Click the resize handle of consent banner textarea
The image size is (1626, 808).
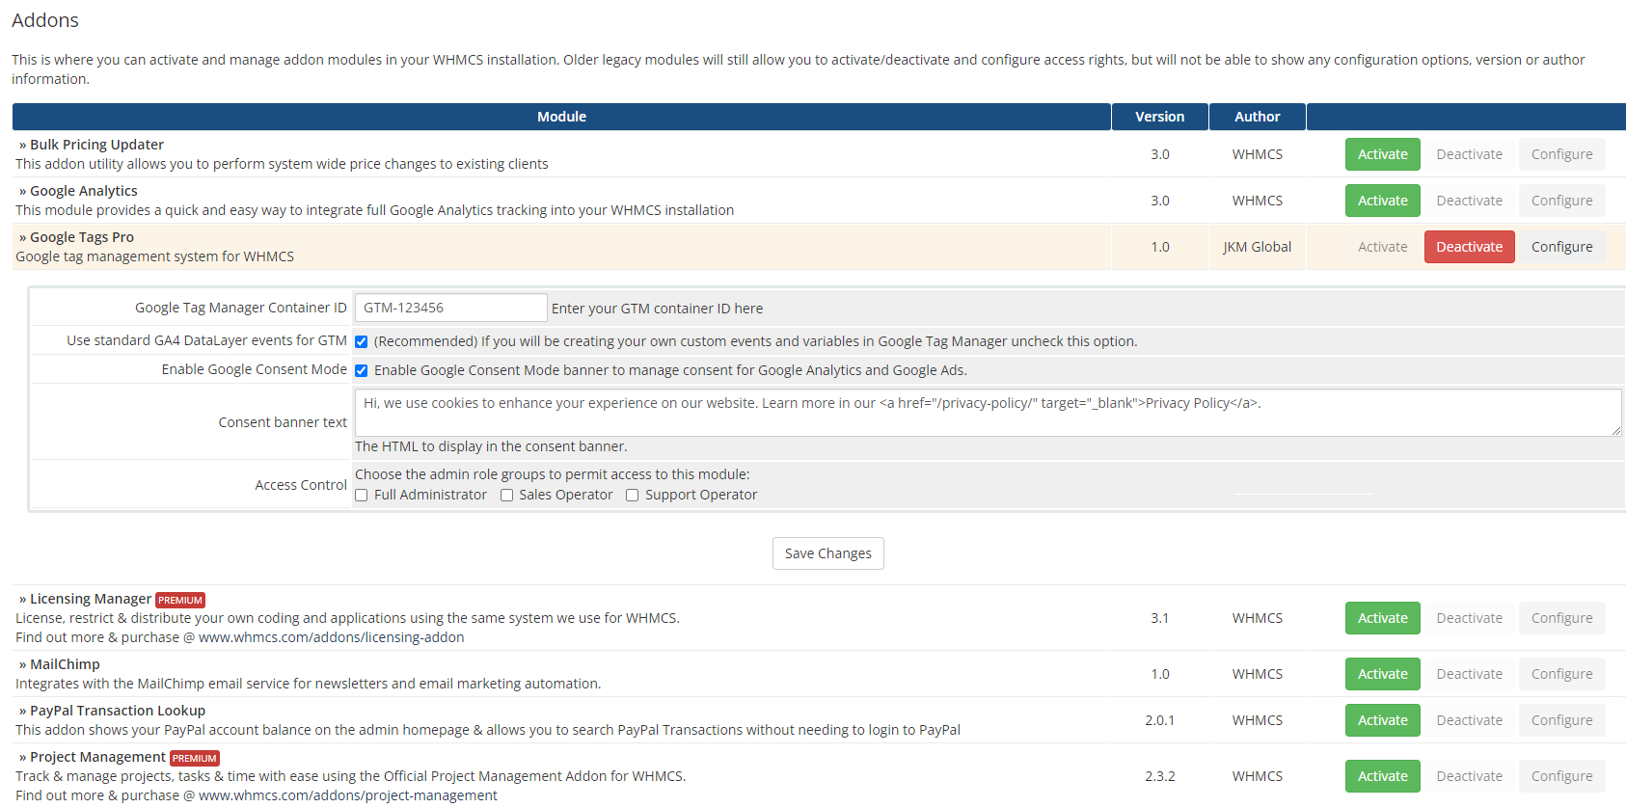tap(1616, 431)
